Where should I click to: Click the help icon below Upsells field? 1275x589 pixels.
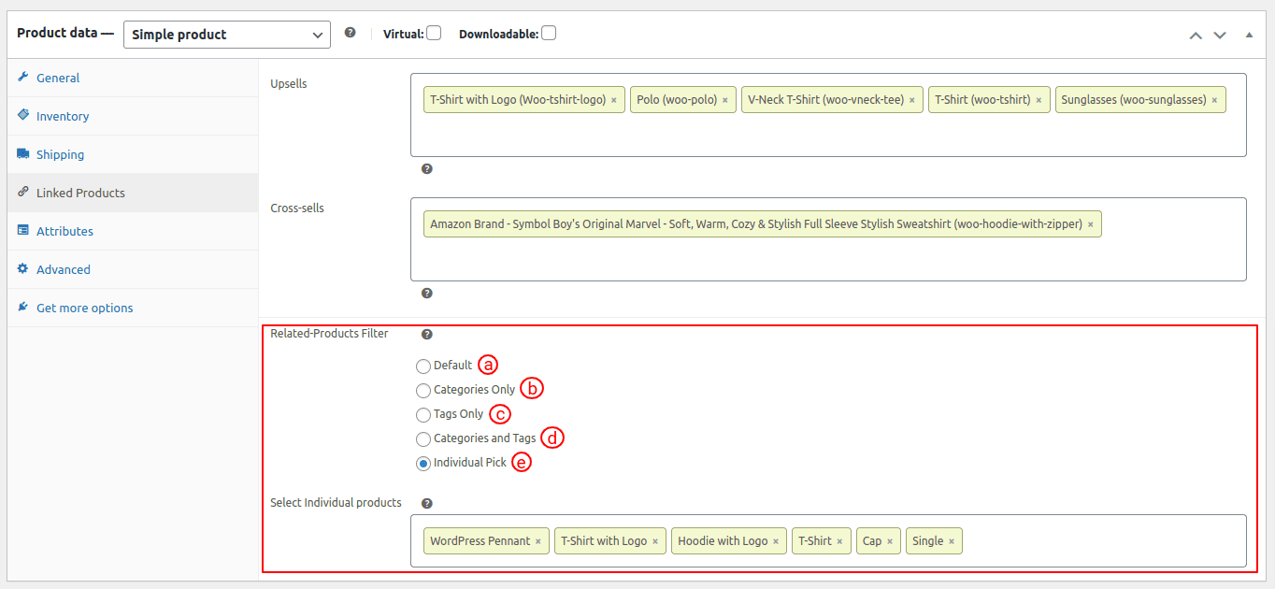point(427,168)
